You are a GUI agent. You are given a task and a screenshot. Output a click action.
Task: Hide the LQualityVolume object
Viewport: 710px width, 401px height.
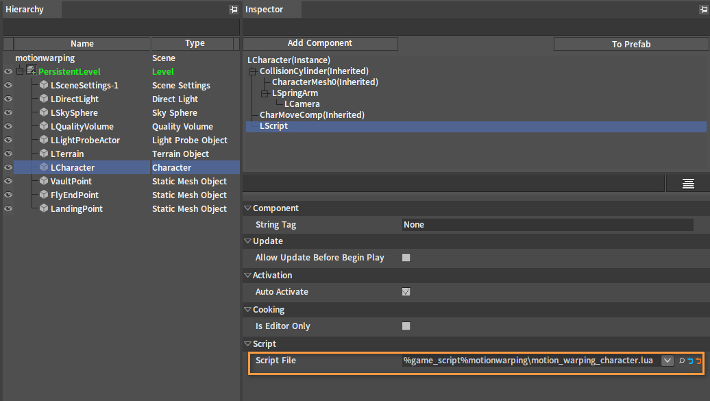(8, 126)
